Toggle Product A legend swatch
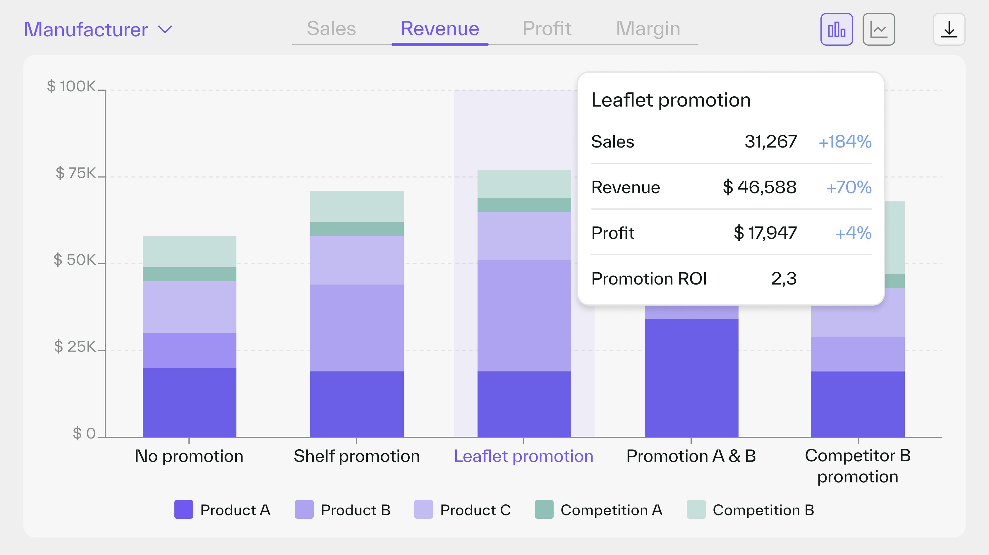 click(183, 509)
